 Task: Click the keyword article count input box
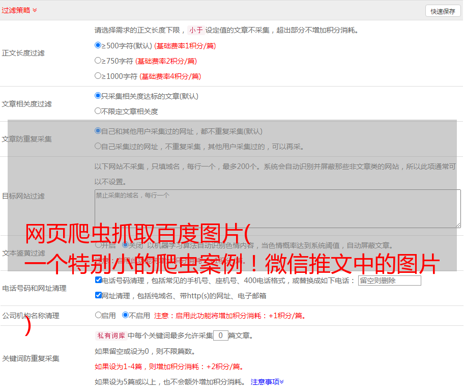(x=220, y=336)
